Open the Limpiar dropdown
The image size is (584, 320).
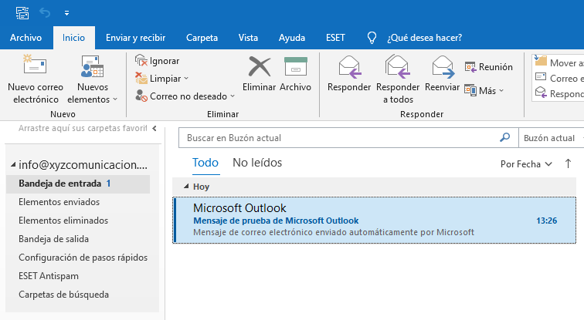(162, 79)
